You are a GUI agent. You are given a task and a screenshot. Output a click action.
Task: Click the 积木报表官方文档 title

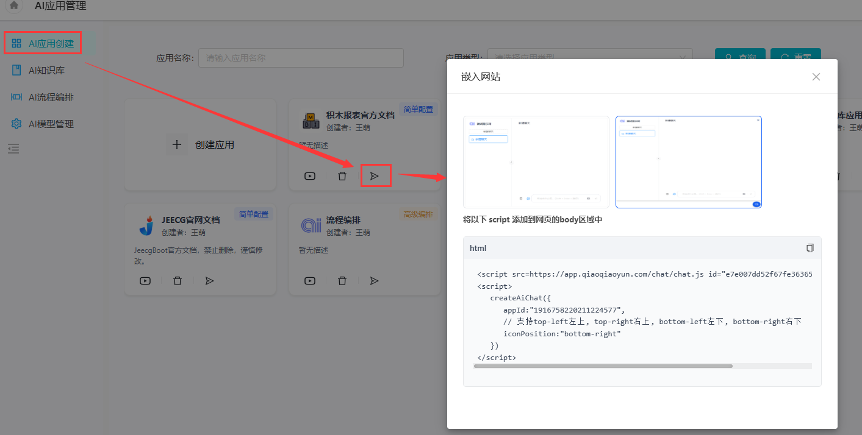(361, 115)
